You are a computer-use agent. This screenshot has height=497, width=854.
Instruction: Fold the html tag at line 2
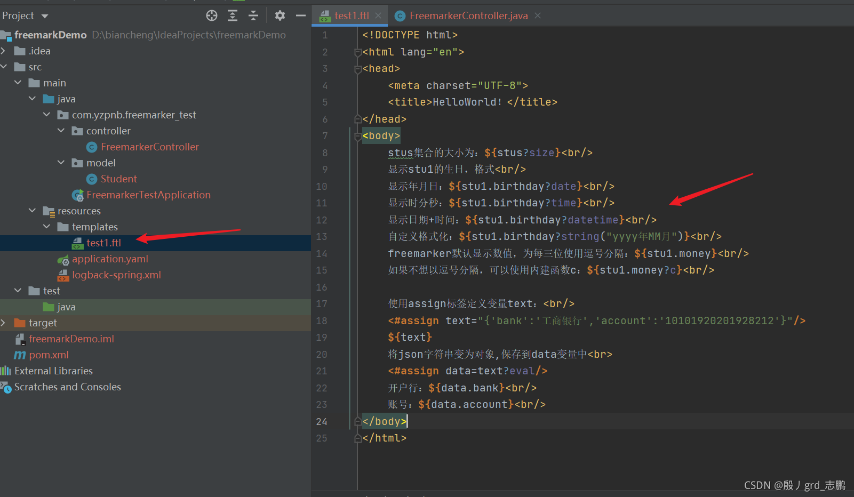pyautogui.click(x=357, y=52)
